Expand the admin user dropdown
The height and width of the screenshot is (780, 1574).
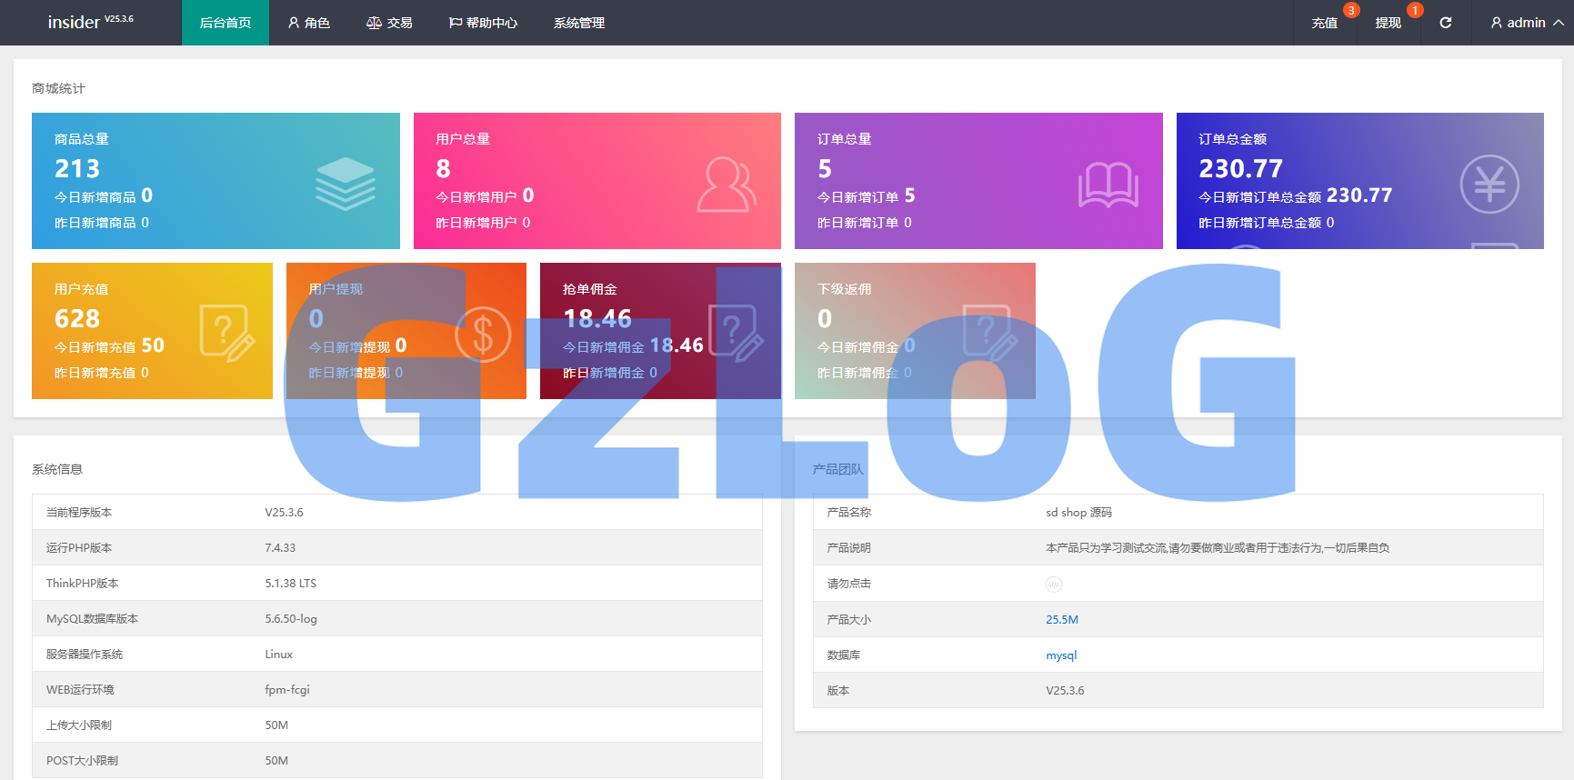[x=1527, y=23]
